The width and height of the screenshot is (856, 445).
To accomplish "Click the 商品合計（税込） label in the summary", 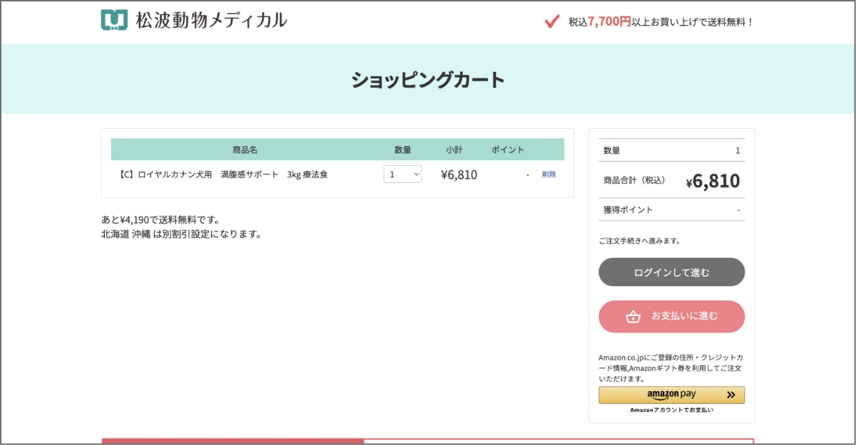I will (x=634, y=180).
